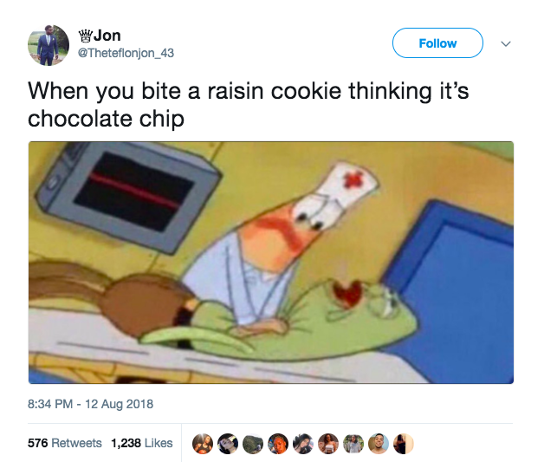View the 1,238 Likes list
Viewport: 544px width, 462px height.
142,443
